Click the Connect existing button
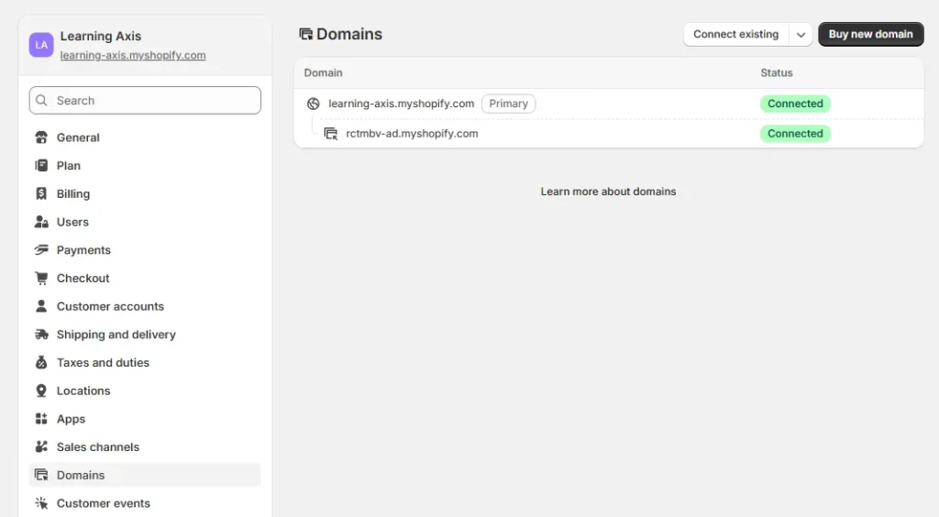The height and width of the screenshot is (517, 939). 736,35
